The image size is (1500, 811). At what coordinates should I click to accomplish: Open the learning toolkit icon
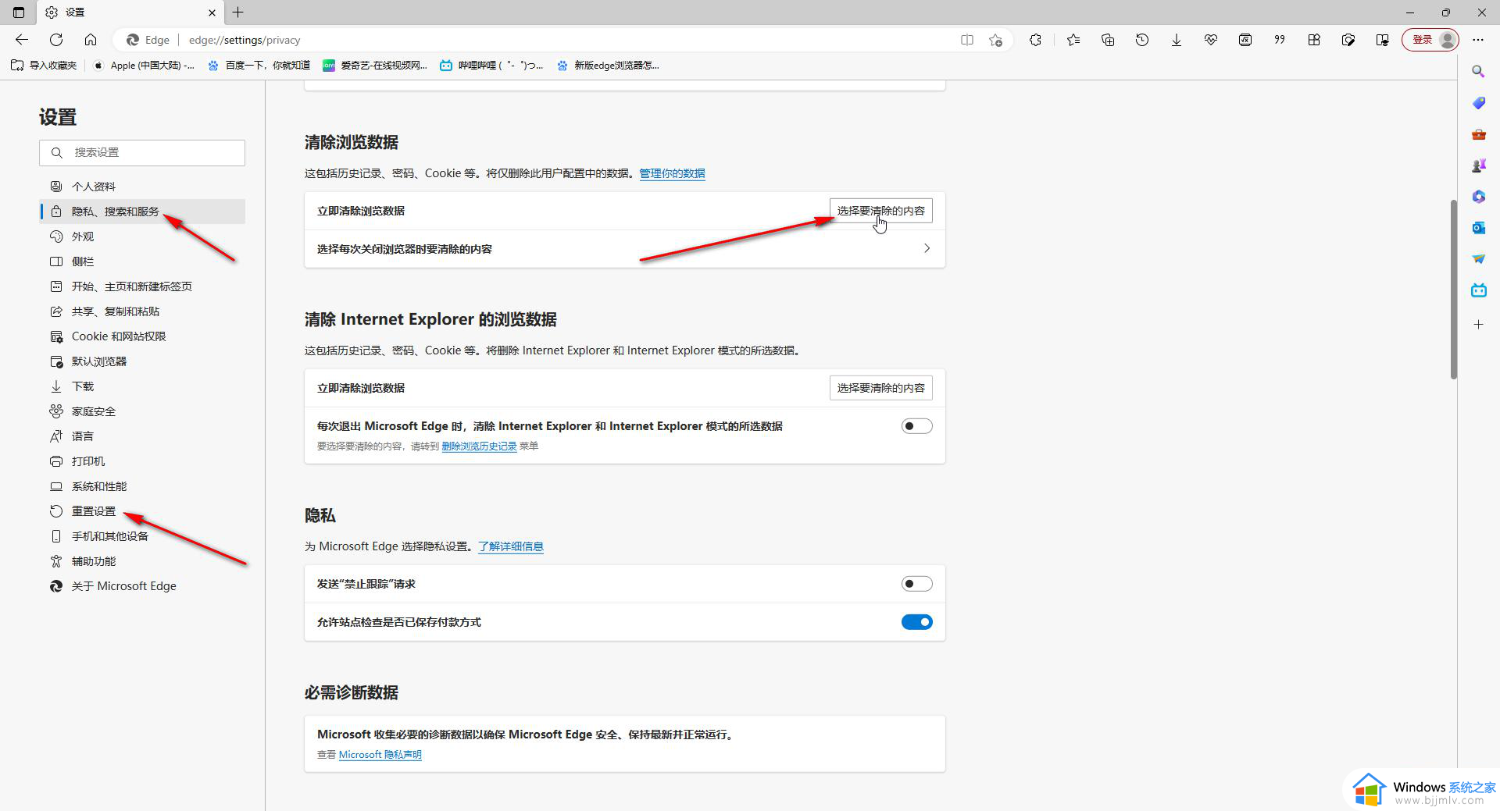(1383, 40)
